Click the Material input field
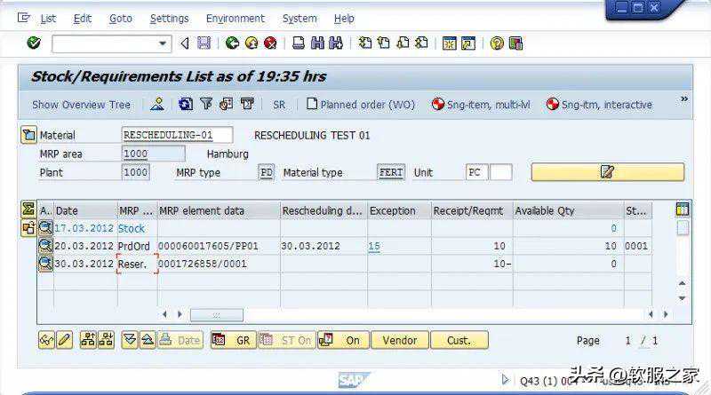The width and height of the screenshot is (711, 395). (x=177, y=135)
